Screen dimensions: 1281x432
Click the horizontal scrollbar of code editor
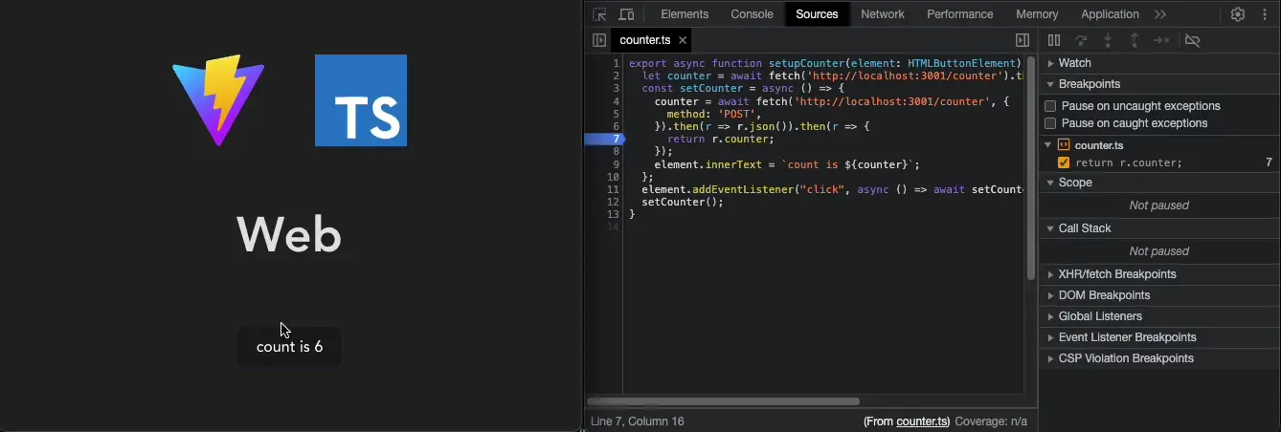(724, 401)
